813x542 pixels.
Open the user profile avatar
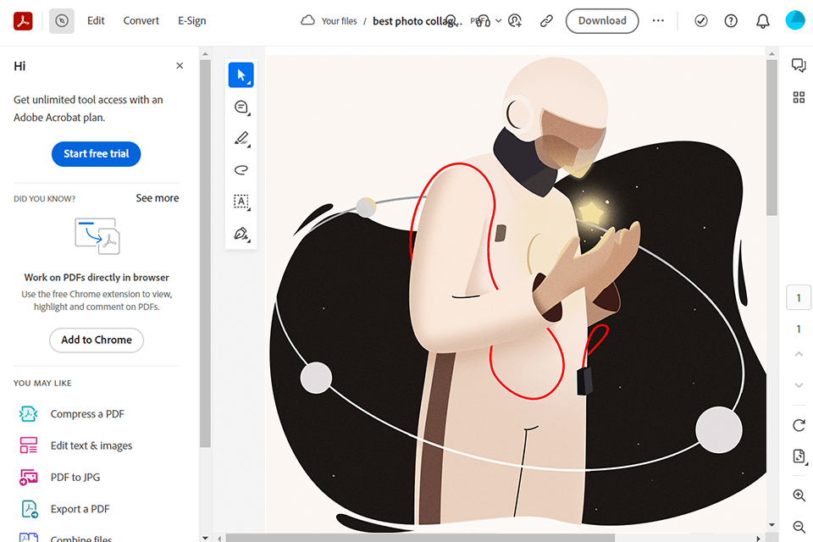795,20
